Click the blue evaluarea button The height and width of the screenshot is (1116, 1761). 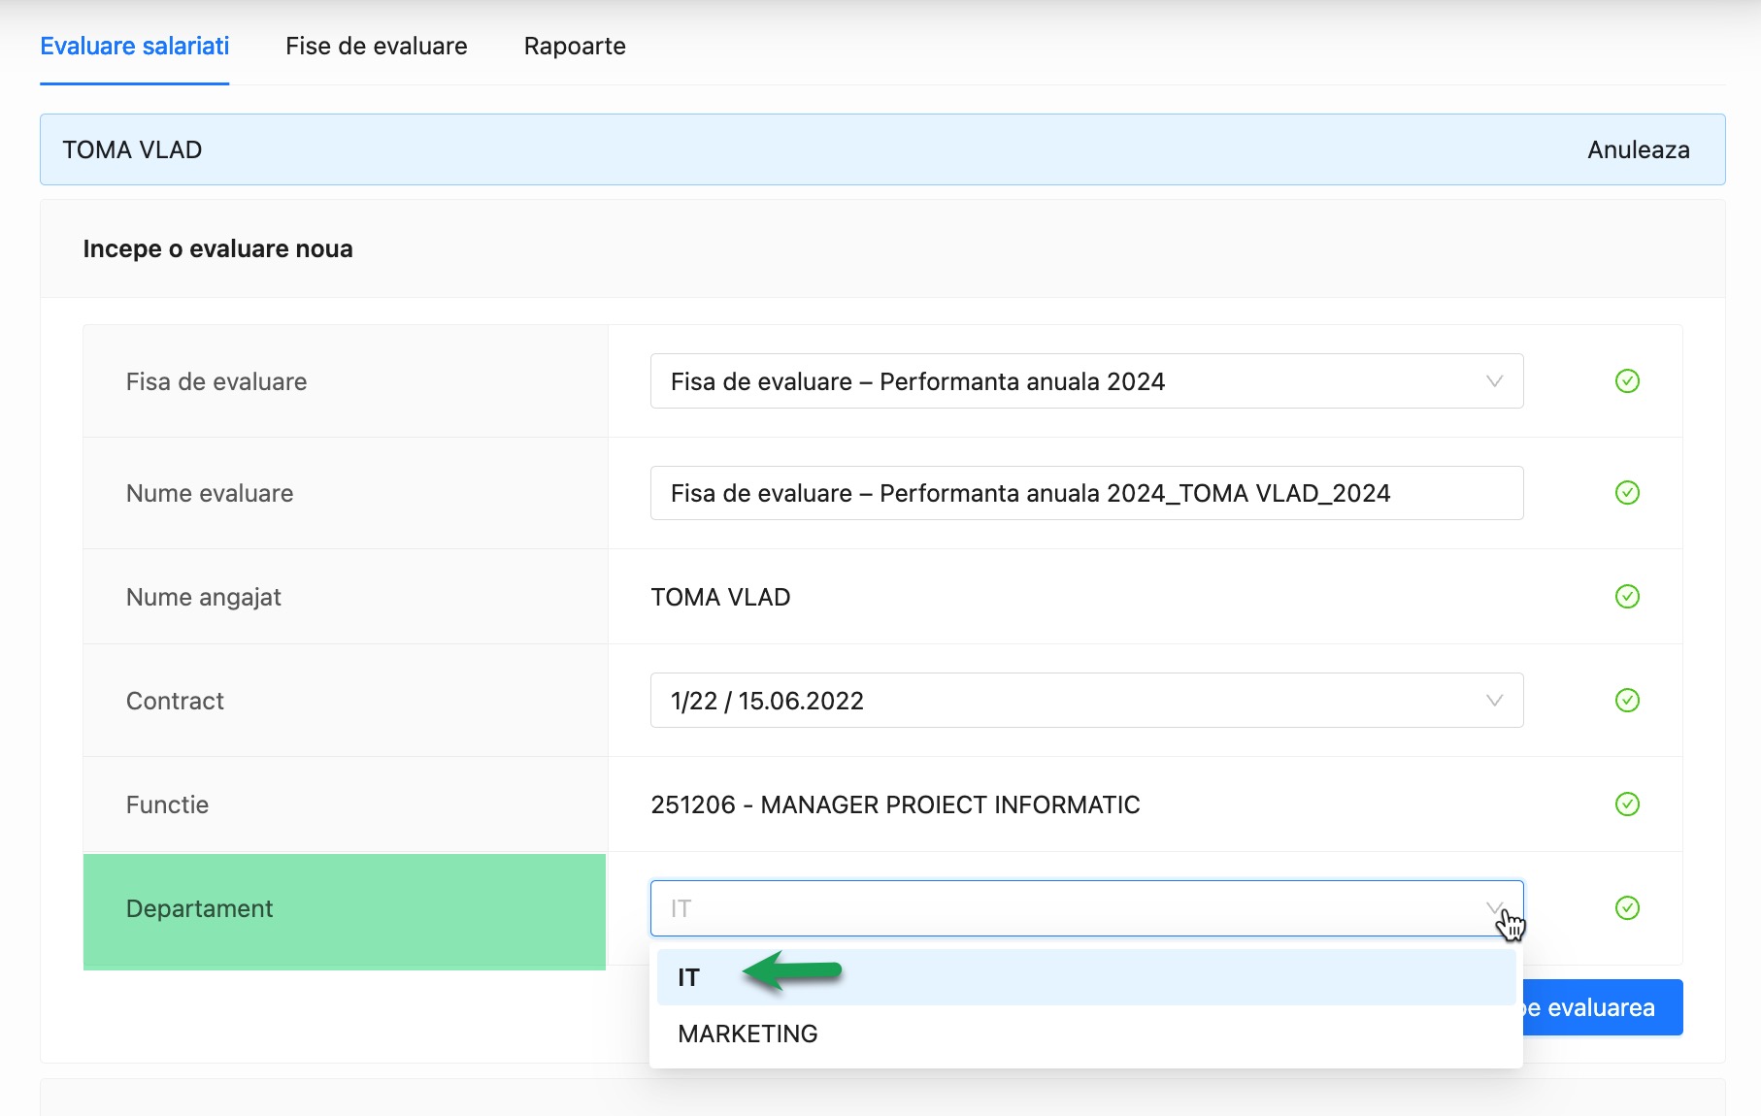click(x=1602, y=1007)
